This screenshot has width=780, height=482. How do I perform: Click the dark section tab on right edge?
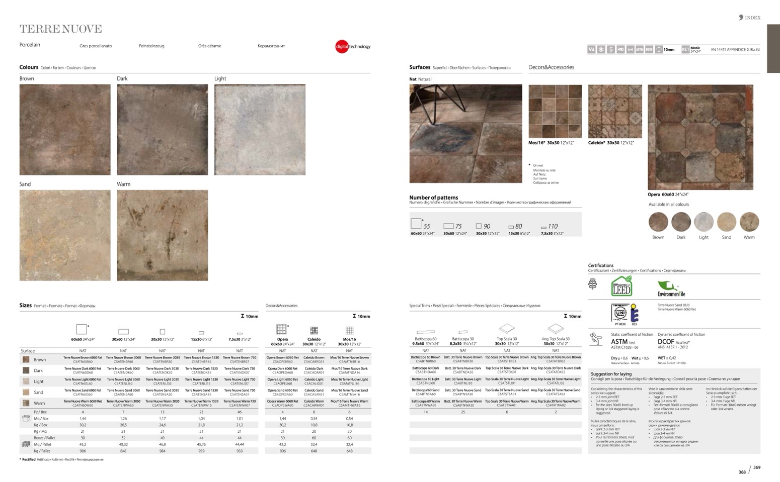[x=773, y=48]
